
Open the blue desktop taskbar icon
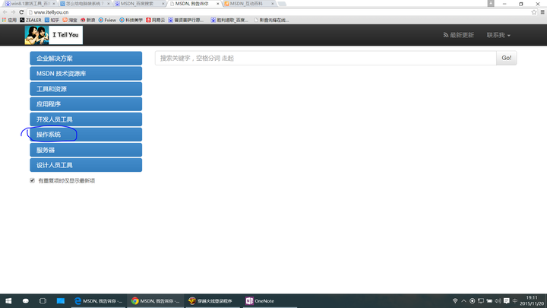tap(60, 300)
